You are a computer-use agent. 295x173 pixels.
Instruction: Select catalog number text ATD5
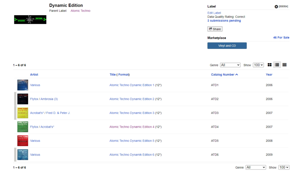pos(215,141)
